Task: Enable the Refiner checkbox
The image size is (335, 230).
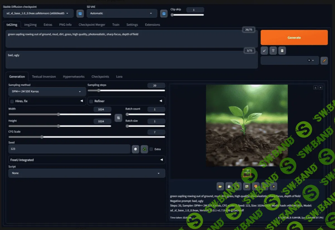Action: click(x=91, y=101)
